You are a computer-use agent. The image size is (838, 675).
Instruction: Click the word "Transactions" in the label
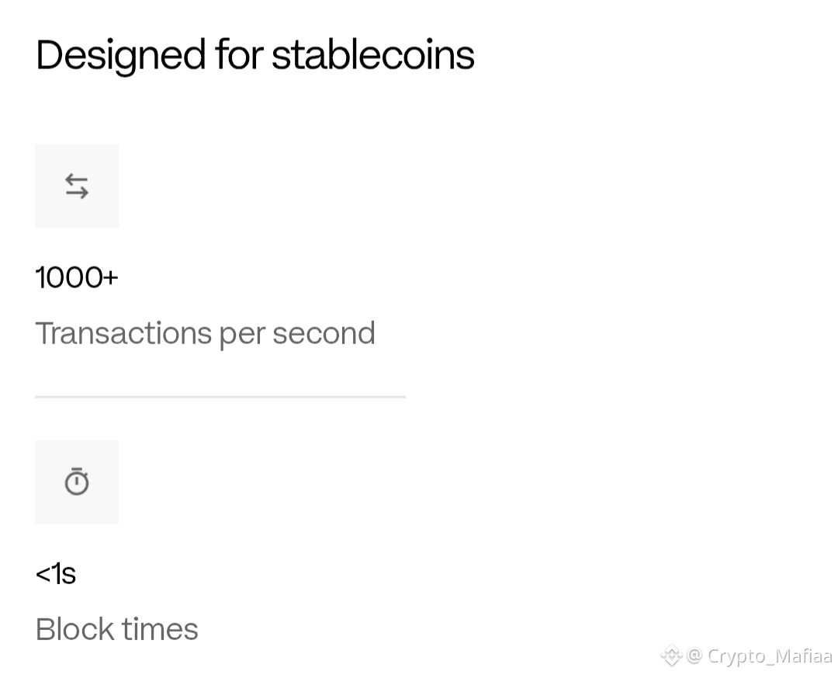[x=123, y=333]
